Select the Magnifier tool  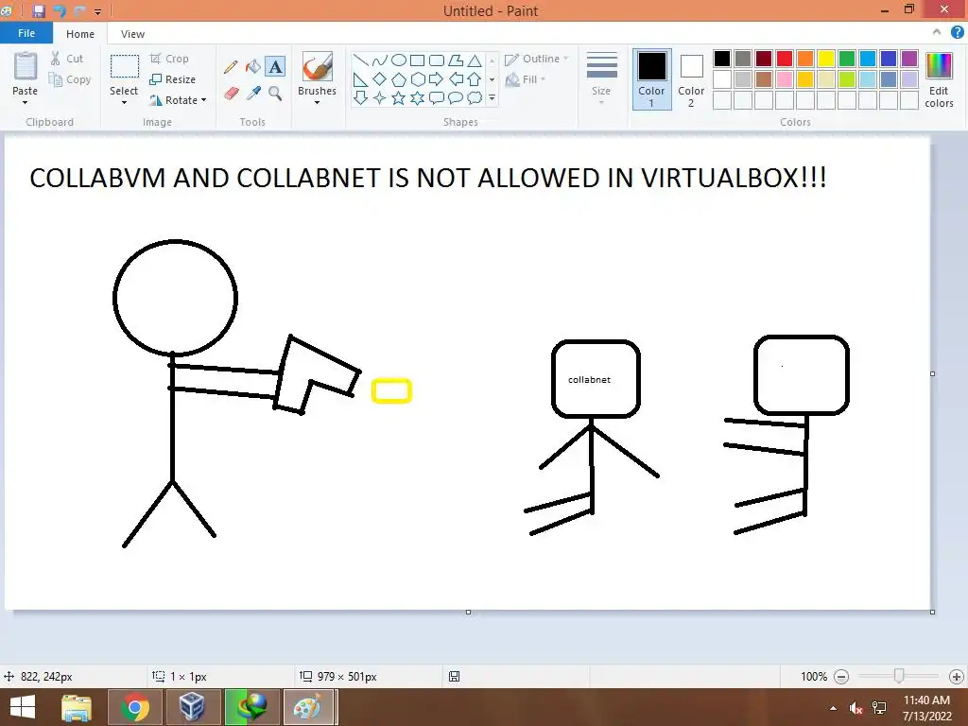275,94
